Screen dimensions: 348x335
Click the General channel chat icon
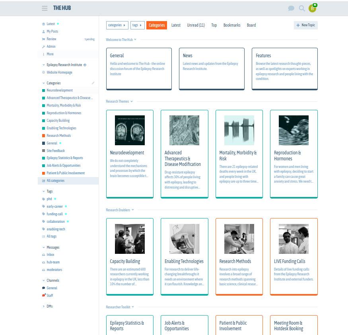pos(43,288)
